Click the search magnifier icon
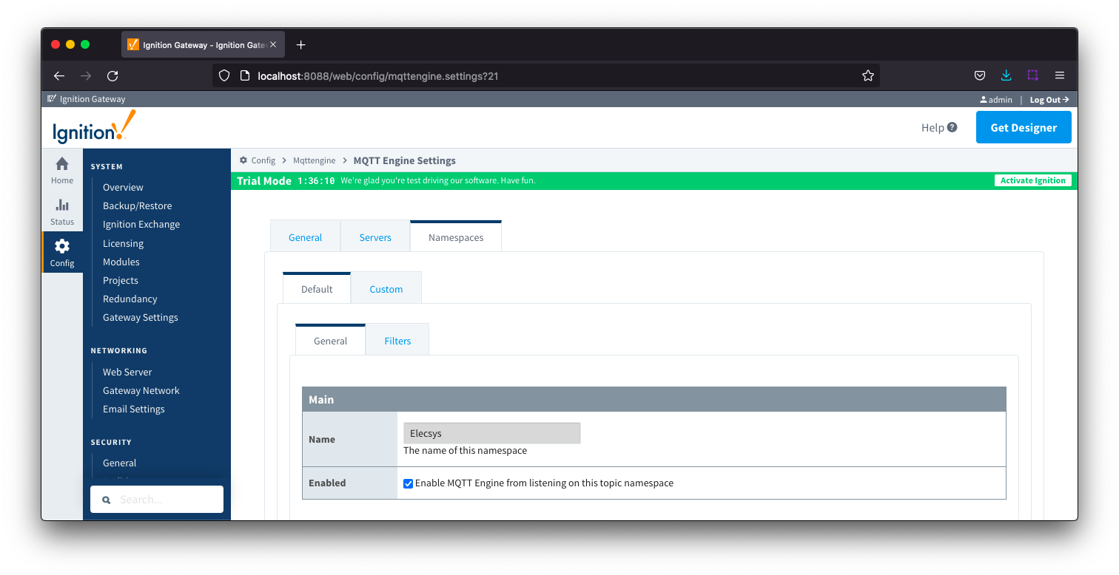This screenshot has width=1119, height=575. click(106, 500)
